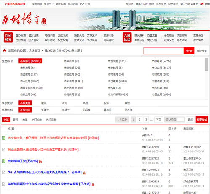Click lock icon after 环卫工人 post title

84,173
